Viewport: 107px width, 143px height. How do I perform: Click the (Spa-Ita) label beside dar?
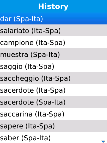pyautogui.click(x=28, y=19)
